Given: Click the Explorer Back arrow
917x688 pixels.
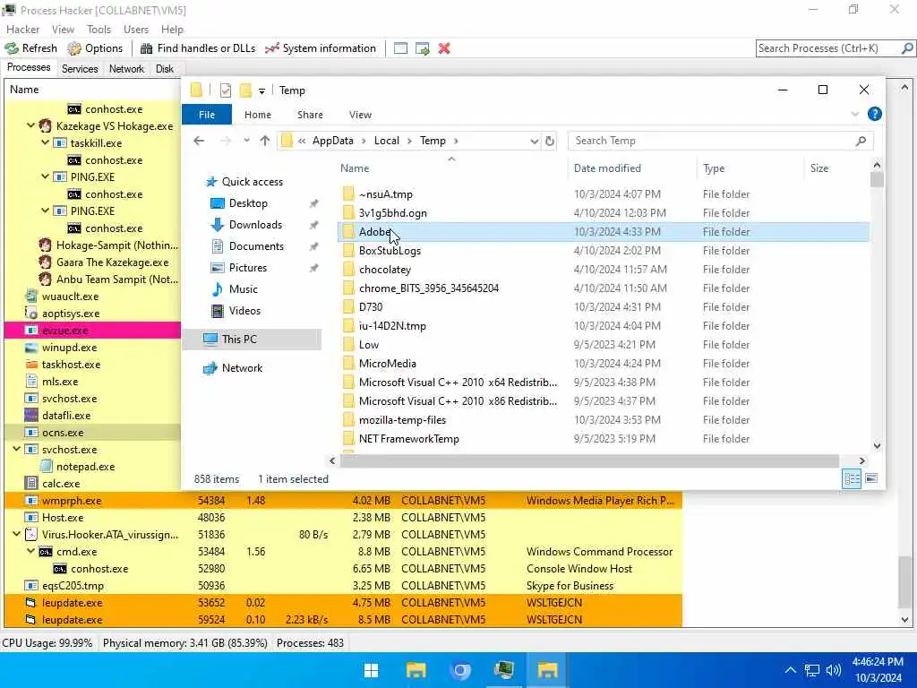Looking at the screenshot, I should coord(199,141).
